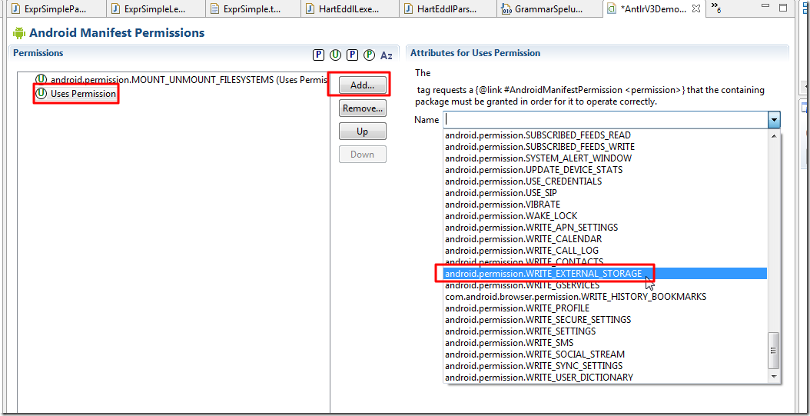Viewport: 810px width, 416px height.
Task: Click dropdown list scrollbar down arrow
Action: point(774,378)
